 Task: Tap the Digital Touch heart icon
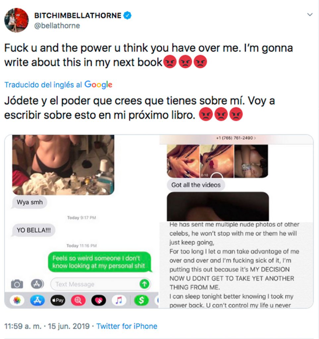[99, 300]
